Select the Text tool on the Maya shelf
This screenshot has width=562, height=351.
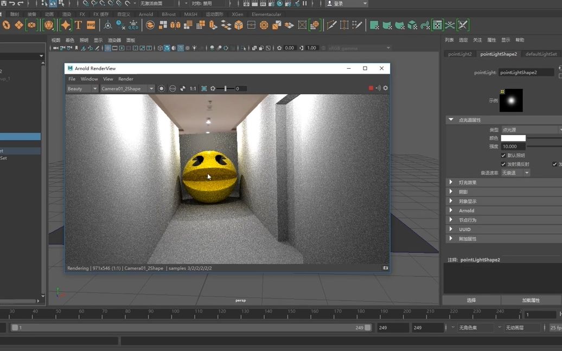pyautogui.click(x=78, y=25)
